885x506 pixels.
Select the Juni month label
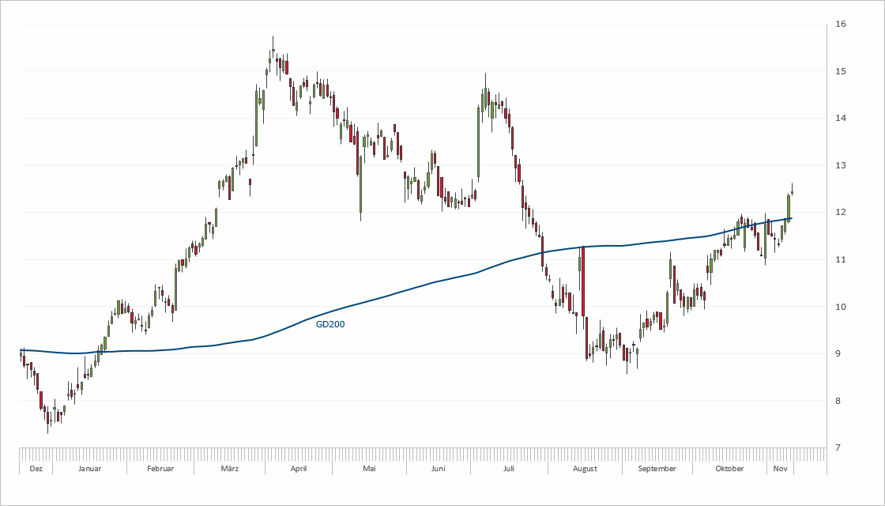(x=439, y=469)
